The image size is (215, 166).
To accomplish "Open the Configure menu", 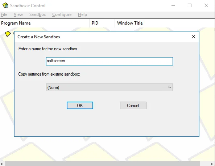I will pos(62,14).
